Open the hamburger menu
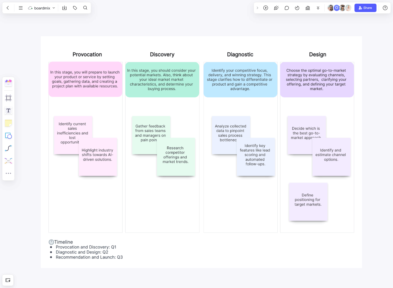 coord(20,8)
